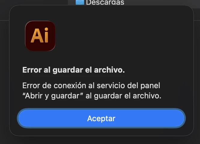The image size is (200, 144).
Task: Click the word 'Error' starting the bold heading
Action: coord(32,70)
